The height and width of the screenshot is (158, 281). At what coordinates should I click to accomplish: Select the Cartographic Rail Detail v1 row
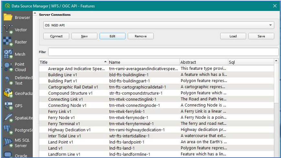click(x=157, y=87)
